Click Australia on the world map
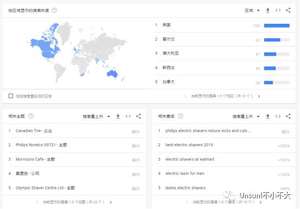This screenshot has width=300, height=209. point(112,74)
